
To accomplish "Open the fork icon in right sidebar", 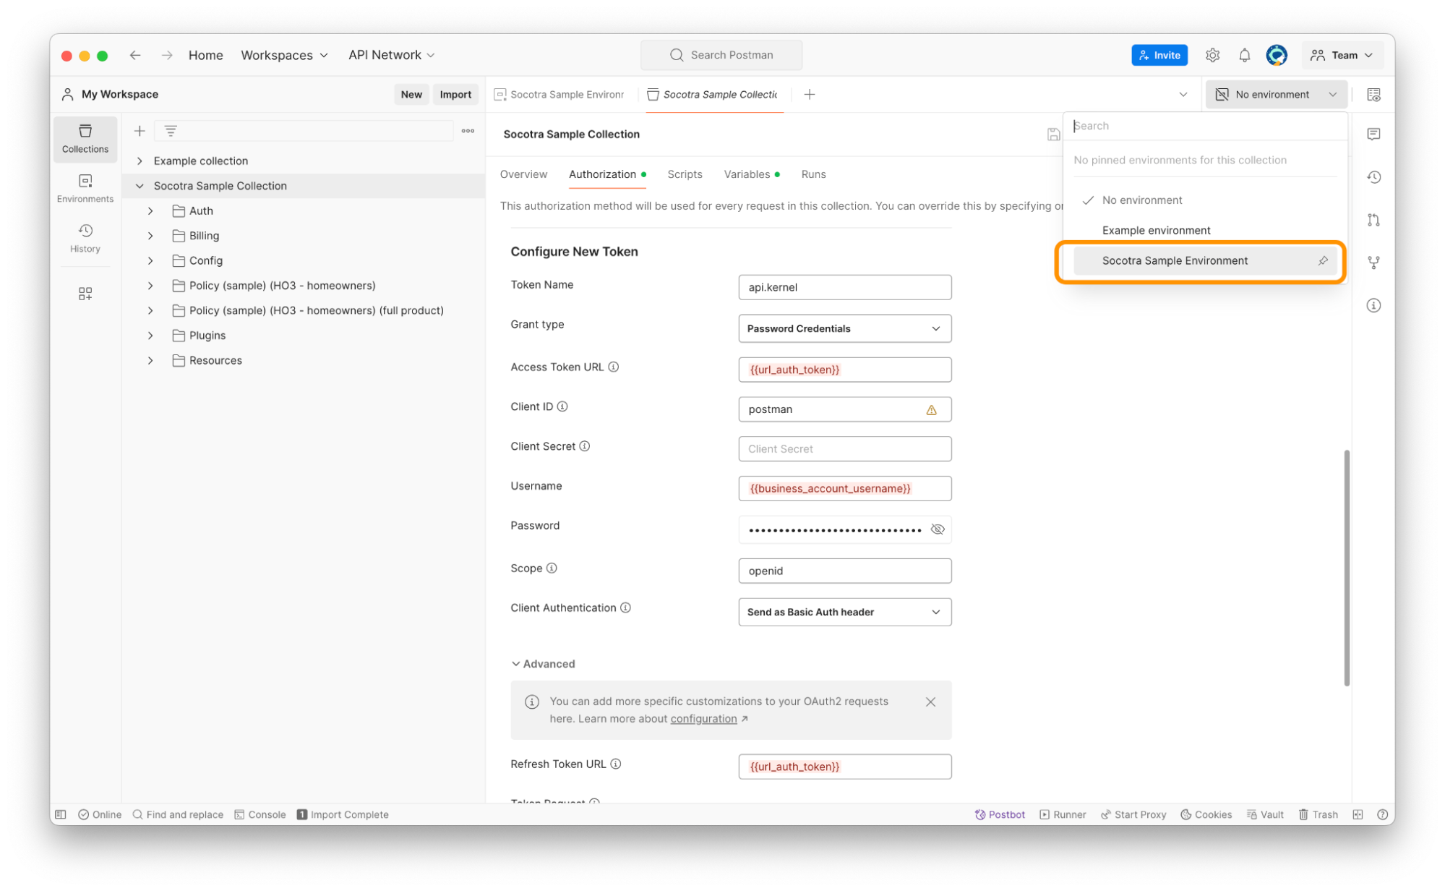I will click(1373, 263).
